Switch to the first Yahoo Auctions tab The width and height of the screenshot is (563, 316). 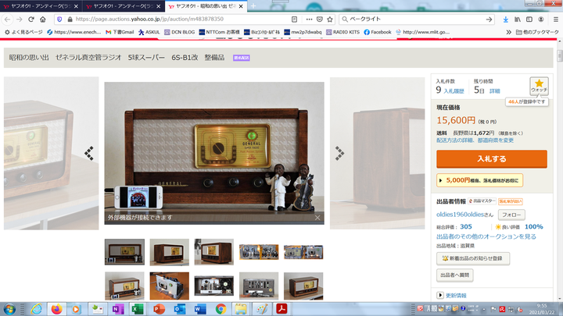(39, 5)
